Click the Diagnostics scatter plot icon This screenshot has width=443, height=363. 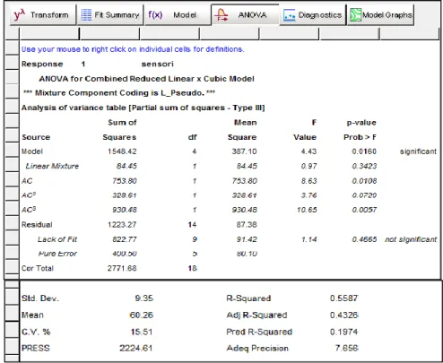pyautogui.click(x=289, y=15)
